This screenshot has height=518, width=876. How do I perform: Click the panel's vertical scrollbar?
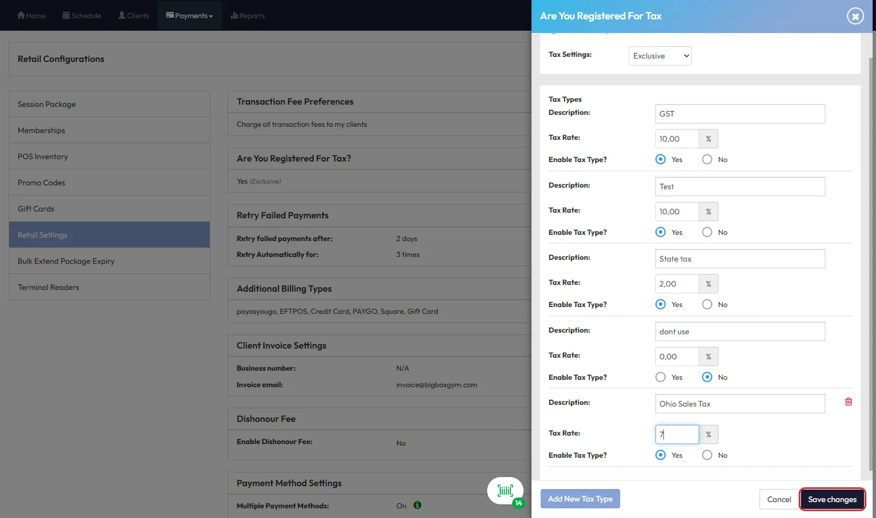coord(870,262)
